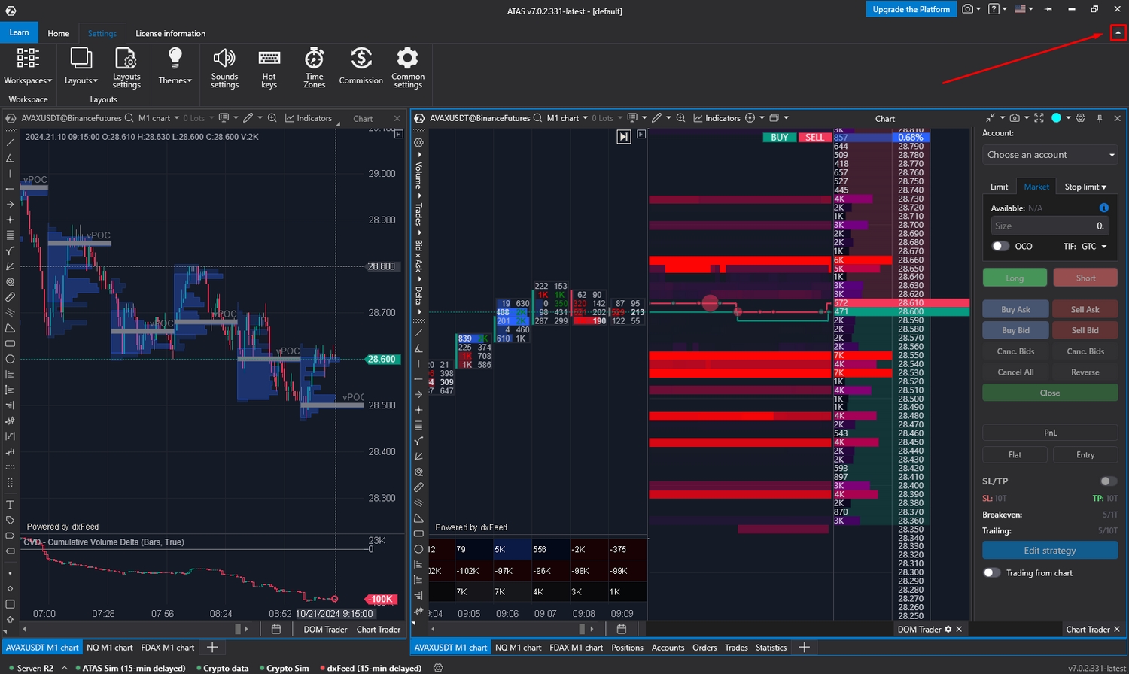This screenshot has height=674, width=1129.
Task: Click the server connection settings gear in status bar
Action: point(438,668)
